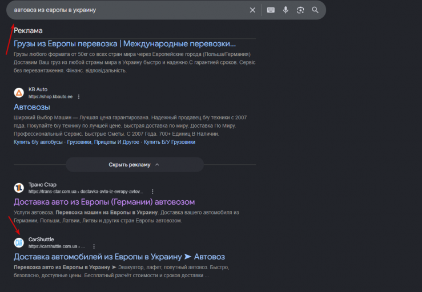
Task: Click the https://carshuttle.com.ua URL text
Action: click(x=57, y=246)
